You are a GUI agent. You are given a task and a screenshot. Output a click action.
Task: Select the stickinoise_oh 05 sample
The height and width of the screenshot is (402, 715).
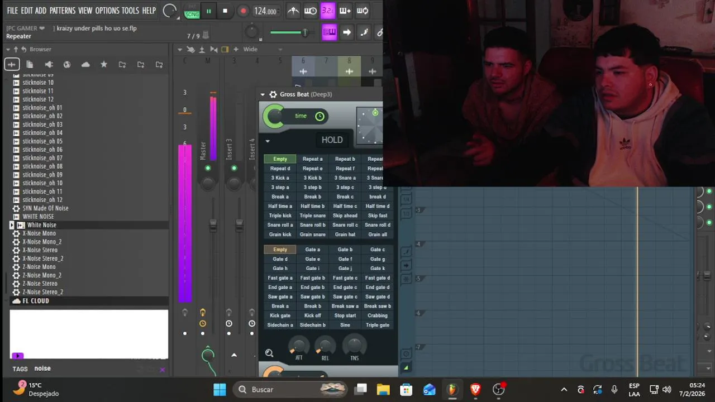pos(42,141)
